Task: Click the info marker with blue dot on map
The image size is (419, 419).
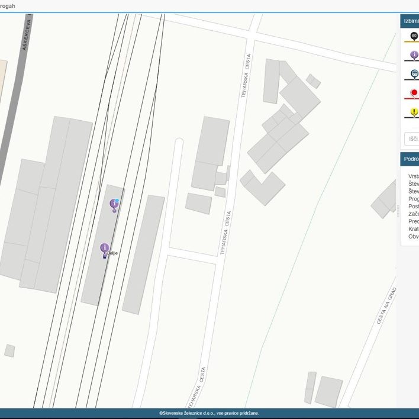Action: [x=114, y=204]
